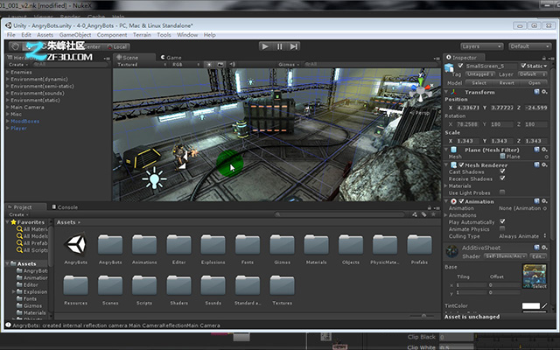Expand the Materials foldout in Mesh Renderer
Image resolution: width=560 pixels, height=350 pixels.
[445, 185]
